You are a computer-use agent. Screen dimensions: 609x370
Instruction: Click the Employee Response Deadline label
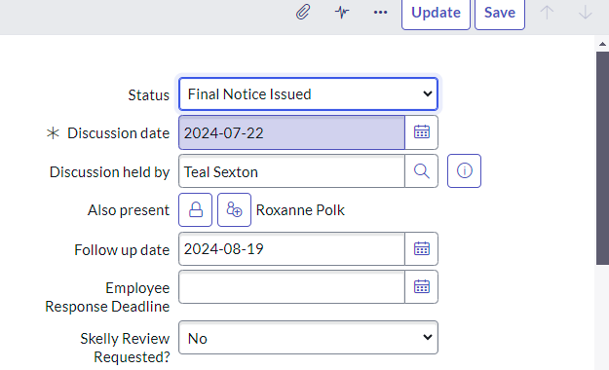tap(107, 297)
